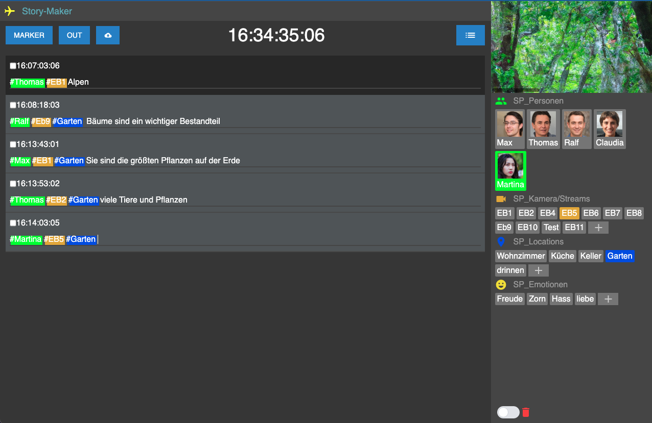Screen dimensions: 652x423
Task: Click the #Eb9 hashtag in the Ralf entry
Action: click(41, 121)
